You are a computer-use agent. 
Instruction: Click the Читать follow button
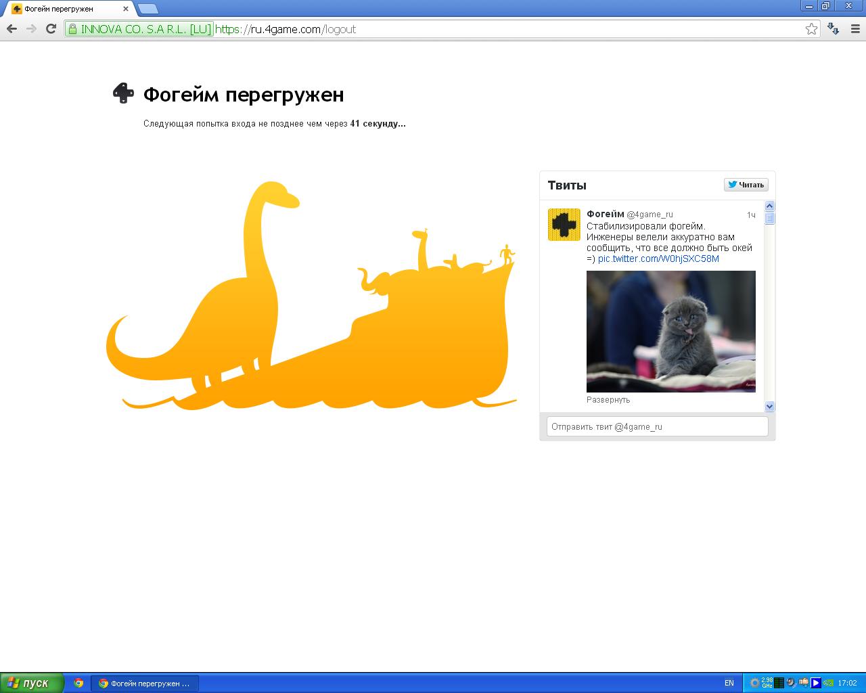click(746, 185)
